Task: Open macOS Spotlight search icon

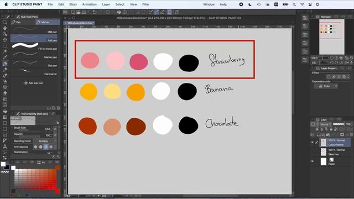Action: 294,4
